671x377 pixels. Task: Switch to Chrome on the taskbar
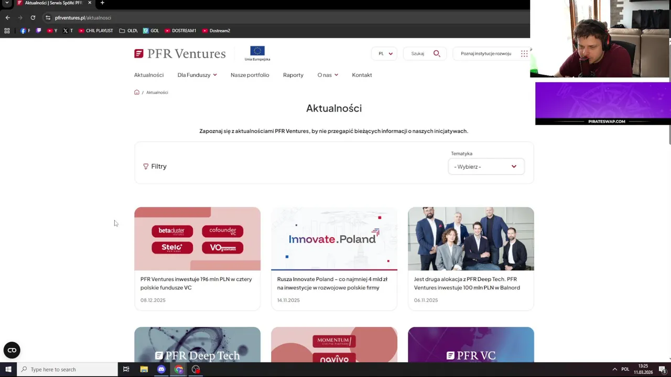(x=179, y=369)
